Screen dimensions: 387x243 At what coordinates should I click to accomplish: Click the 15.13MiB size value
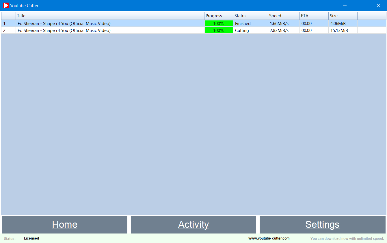click(x=339, y=31)
